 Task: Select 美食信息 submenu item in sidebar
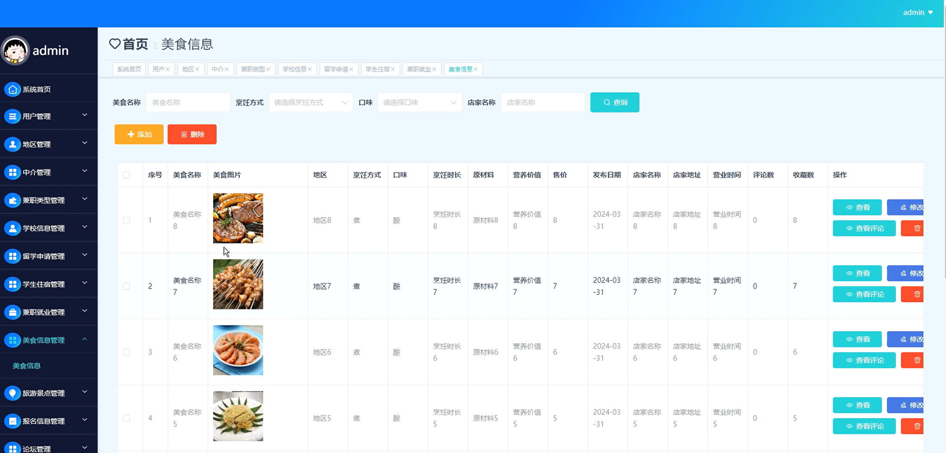click(x=27, y=366)
